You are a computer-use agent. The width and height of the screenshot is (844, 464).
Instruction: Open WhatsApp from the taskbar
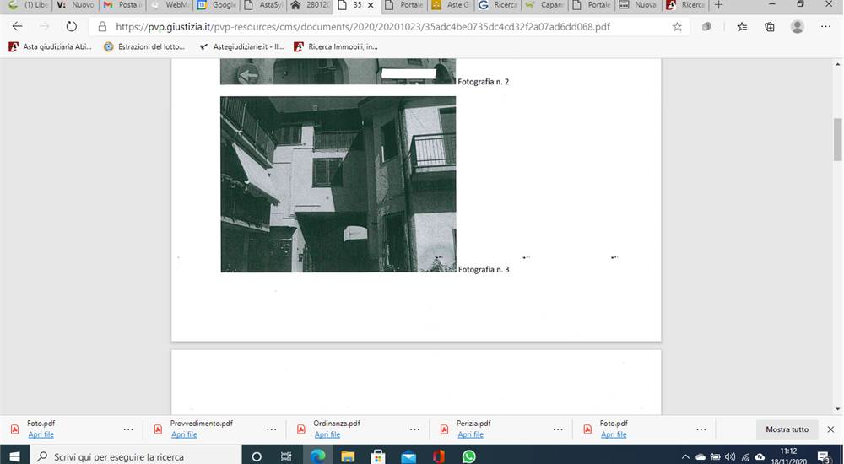(x=468, y=456)
